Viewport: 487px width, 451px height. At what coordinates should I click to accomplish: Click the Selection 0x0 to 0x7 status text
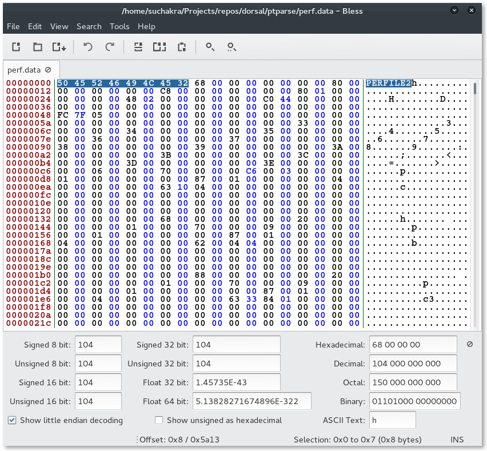357,440
